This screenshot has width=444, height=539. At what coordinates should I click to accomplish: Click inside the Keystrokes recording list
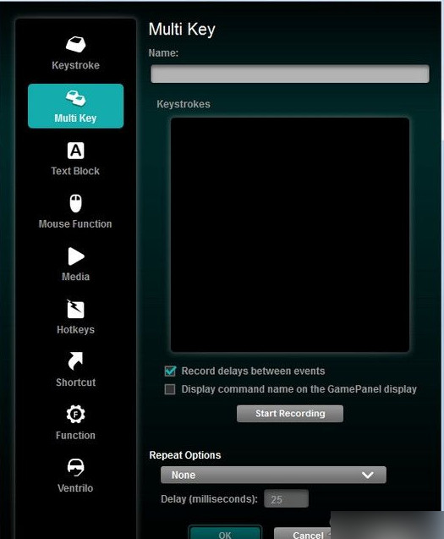click(290, 234)
